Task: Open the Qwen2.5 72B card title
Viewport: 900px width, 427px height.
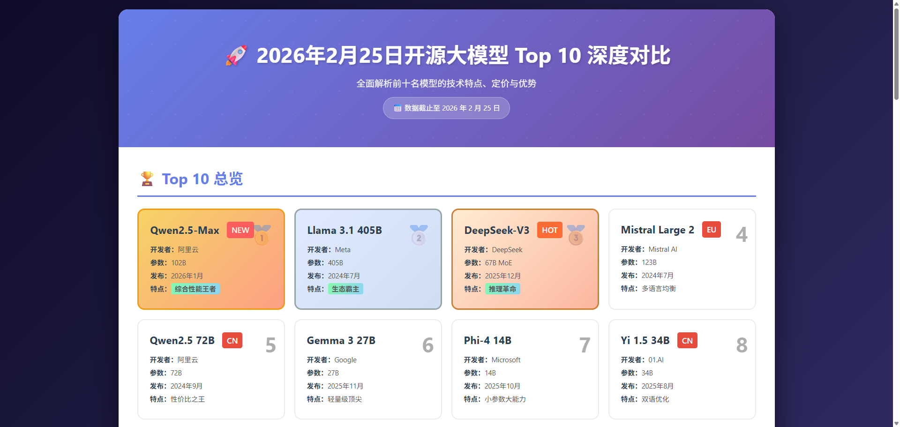Action: point(182,340)
